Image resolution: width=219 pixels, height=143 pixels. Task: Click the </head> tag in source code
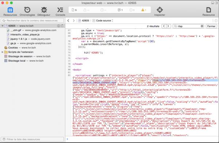(x=77, y=64)
